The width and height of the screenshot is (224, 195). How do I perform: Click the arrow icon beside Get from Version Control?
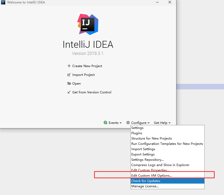pos(69,92)
